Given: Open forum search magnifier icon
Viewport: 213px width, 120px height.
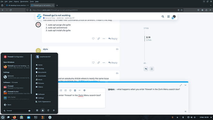Looking at the screenshot, I should [163, 17].
